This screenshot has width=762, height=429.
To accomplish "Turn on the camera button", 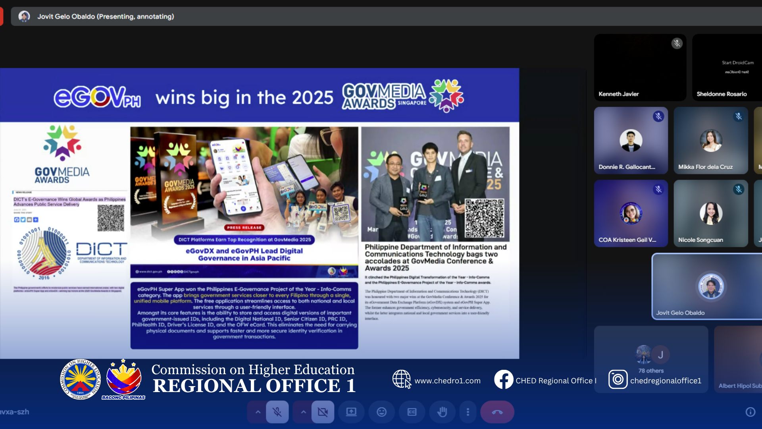I will tap(323, 412).
